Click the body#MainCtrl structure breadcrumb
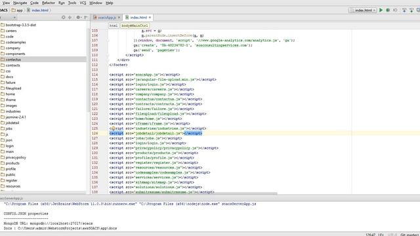The width and height of the screenshot is (420, 236). tap(135, 26)
